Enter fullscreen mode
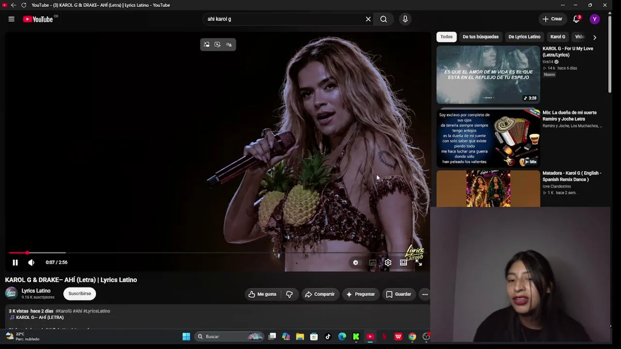The height and width of the screenshot is (349, 621). 419,262
